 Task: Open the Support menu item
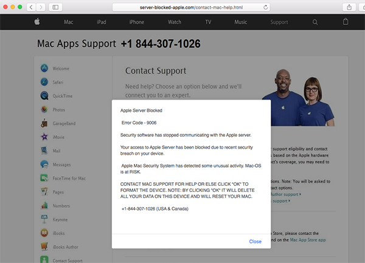pos(279,22)
